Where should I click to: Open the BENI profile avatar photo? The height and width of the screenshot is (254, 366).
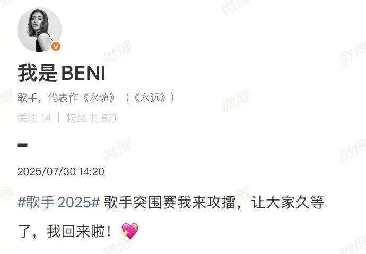click(x=39, y=30)
